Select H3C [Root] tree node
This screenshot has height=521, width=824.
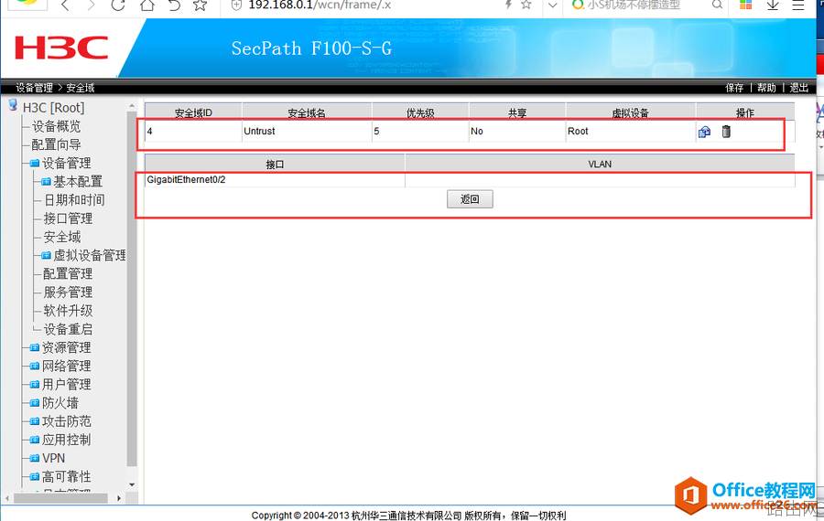tap(53, 108)
